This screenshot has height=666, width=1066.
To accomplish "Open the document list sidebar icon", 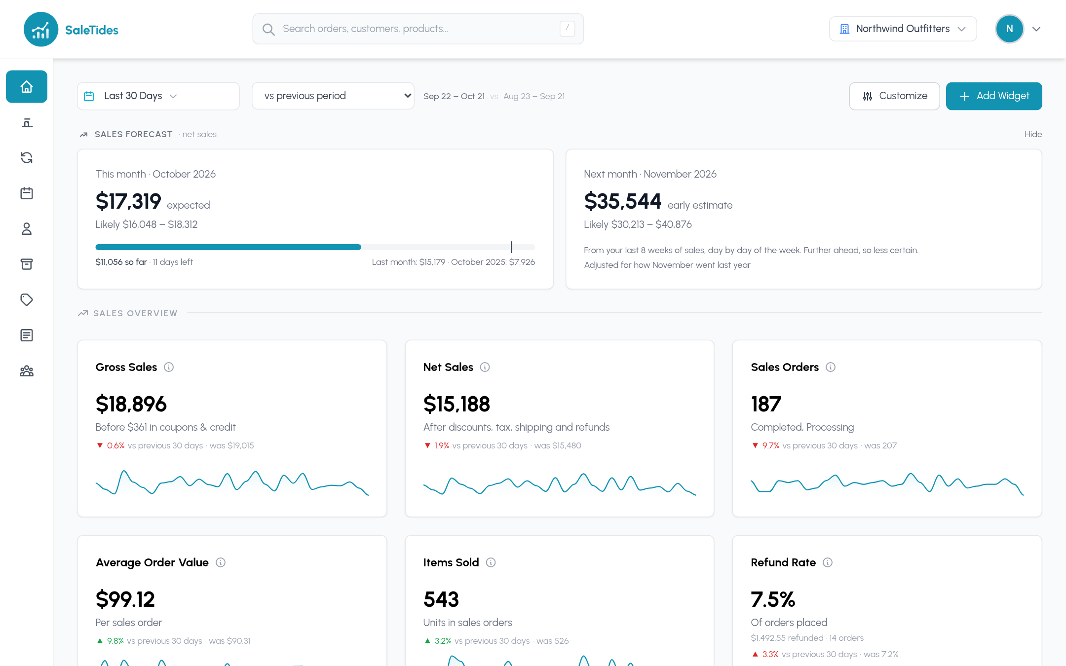I will click(x=27, y=335).
